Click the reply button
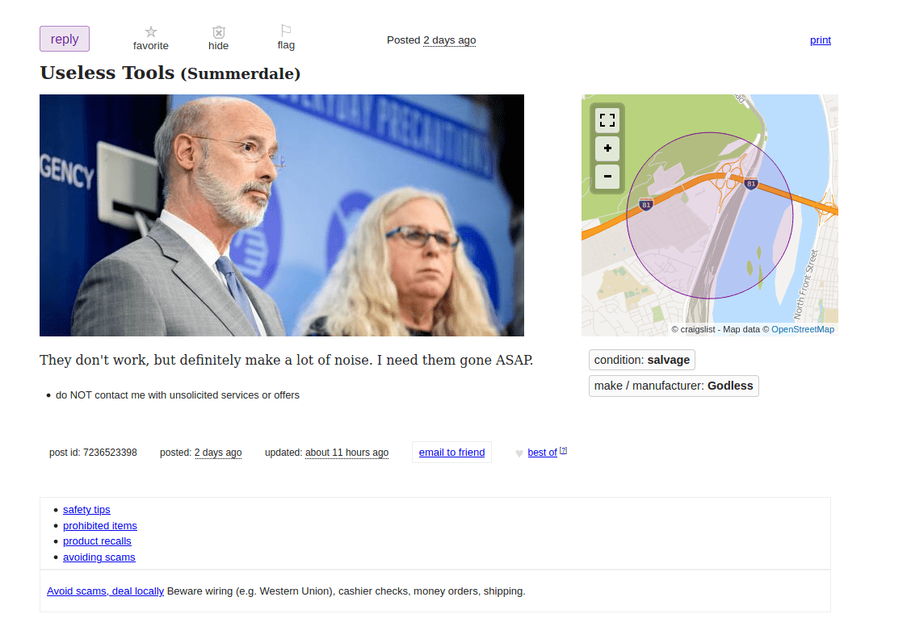This screenshot has height=622, width=907. [x=64, y=39]
